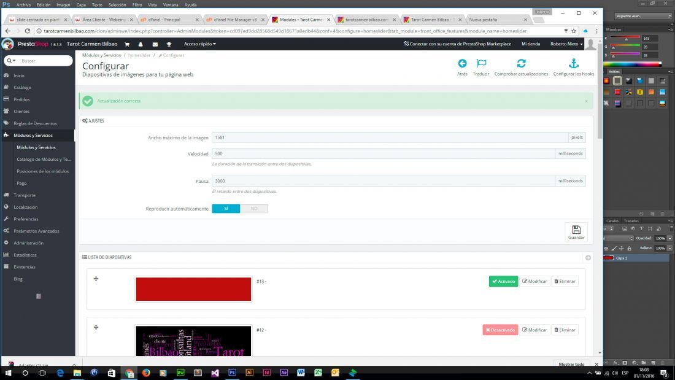The height and width of the screenshot is (380, 675).
Task: Click the Traducir flag icon
Action: [481, 63]
